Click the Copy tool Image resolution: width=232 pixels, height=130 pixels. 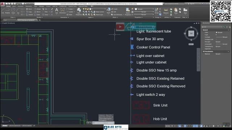tap(29, 12)
